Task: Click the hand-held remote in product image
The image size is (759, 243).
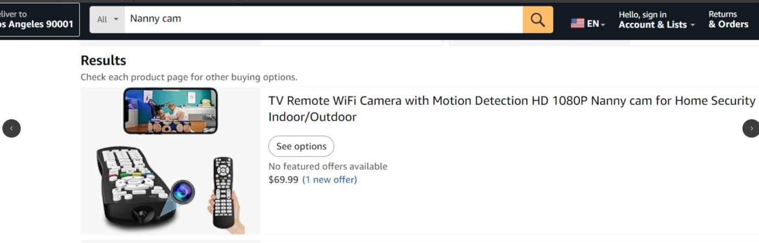Action: coord(223,190)
